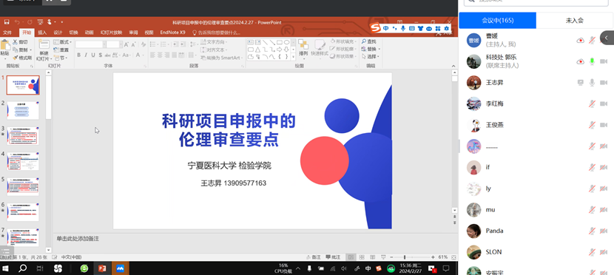Expand the 选择 dropdown in Editing group
The image size is (614, 275).
tap(371, 56)
